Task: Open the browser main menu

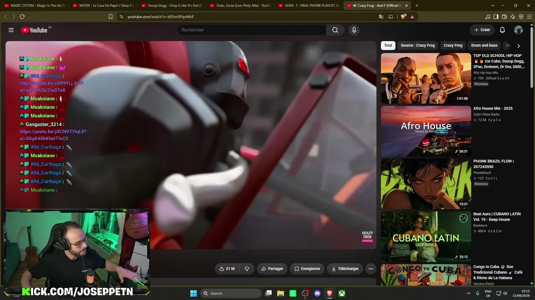Action: 529,17
